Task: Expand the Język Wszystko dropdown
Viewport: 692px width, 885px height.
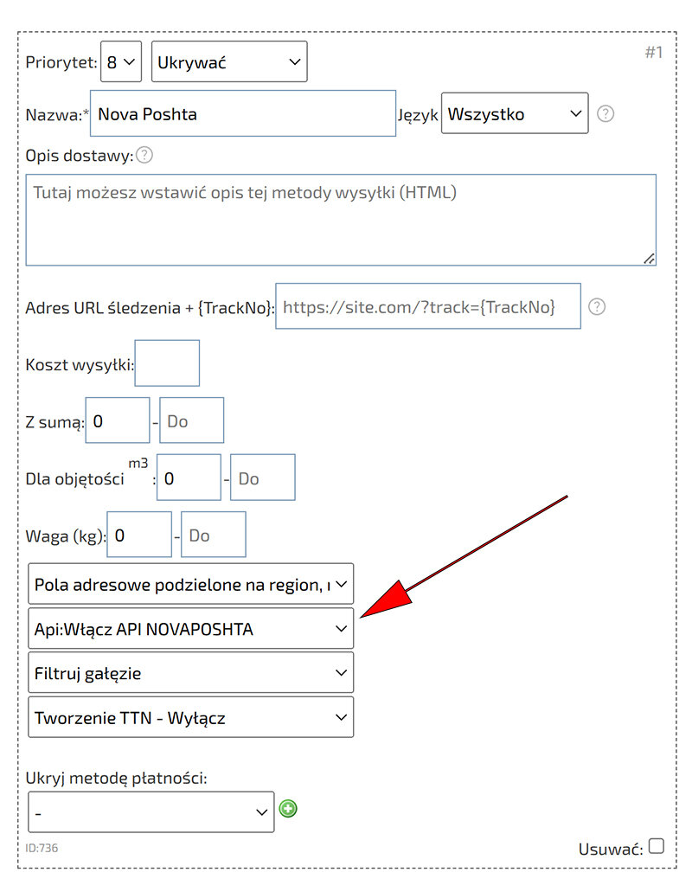Action: pyautogui.click(x=514, y=113)
